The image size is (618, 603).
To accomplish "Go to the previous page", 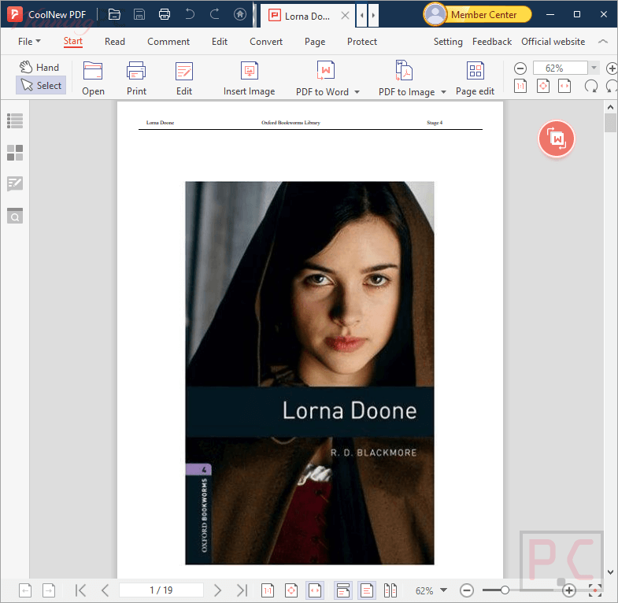I will 105,590.
